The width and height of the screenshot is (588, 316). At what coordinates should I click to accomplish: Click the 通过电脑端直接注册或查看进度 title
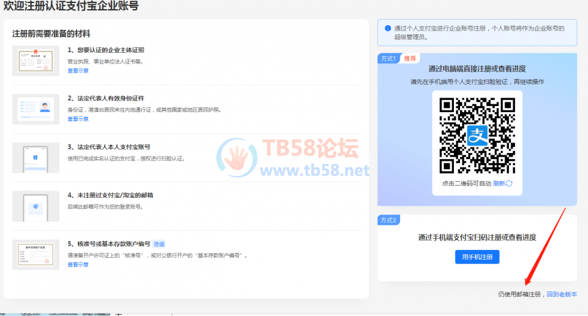pyautogui.click(x=477, y=69)
